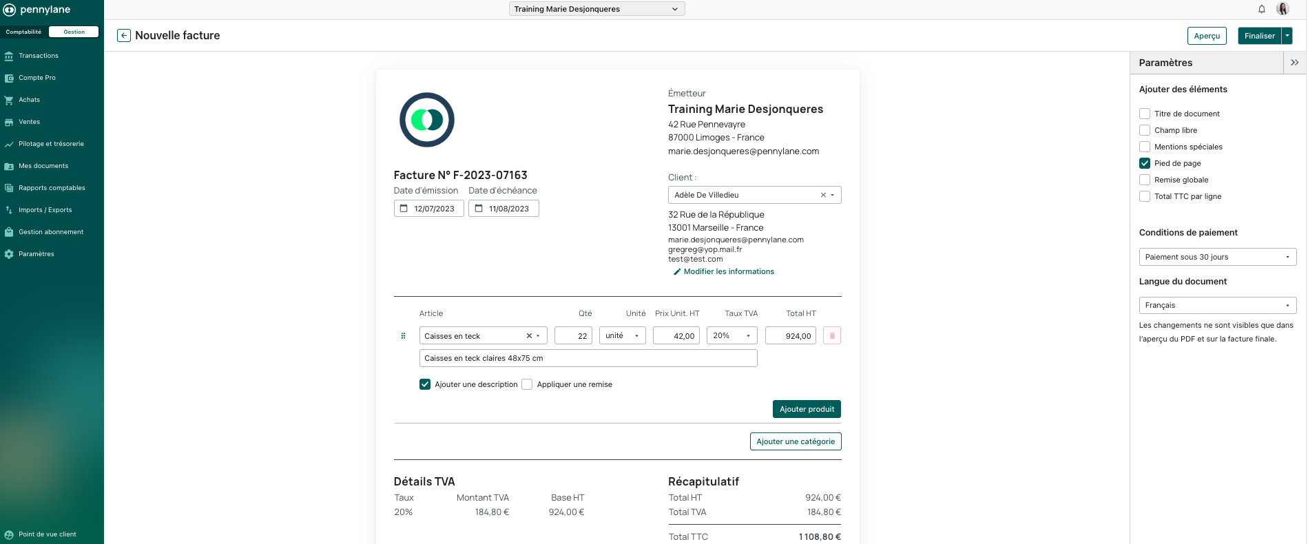Screen dimensions: 1308x544
Task: Click the Modifier les informations link
Action: coord(729,272)
